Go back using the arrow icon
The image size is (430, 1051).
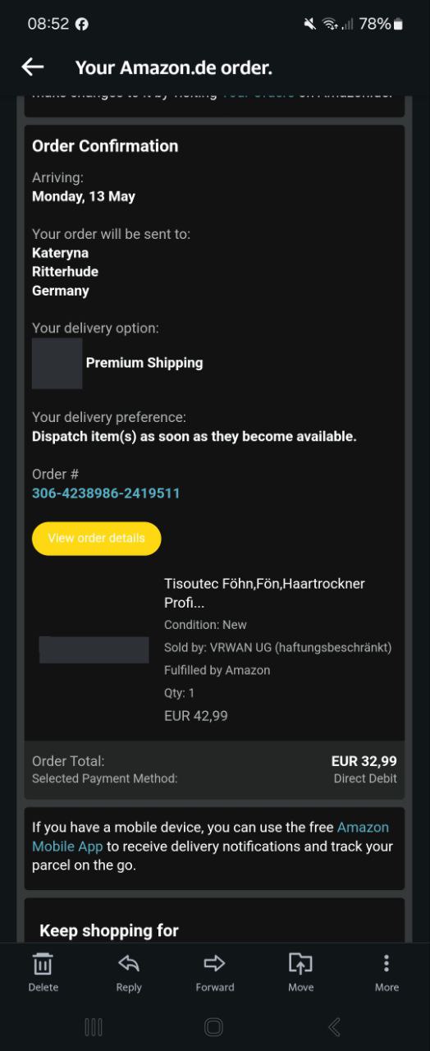pos(33,67)
